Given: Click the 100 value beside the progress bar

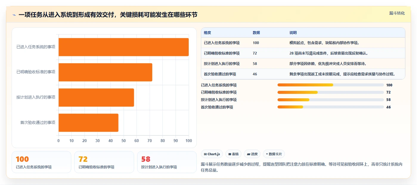Looking at the screenshot, I should (x=389, y=85).
